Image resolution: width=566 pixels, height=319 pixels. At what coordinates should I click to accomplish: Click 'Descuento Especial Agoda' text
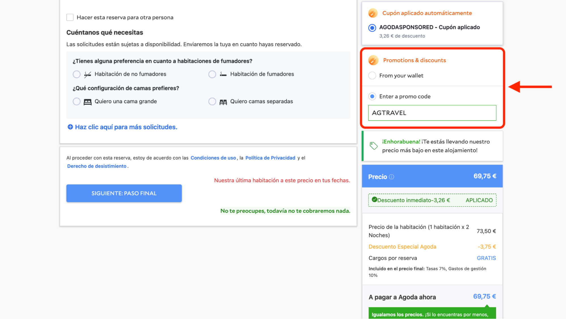402,247
